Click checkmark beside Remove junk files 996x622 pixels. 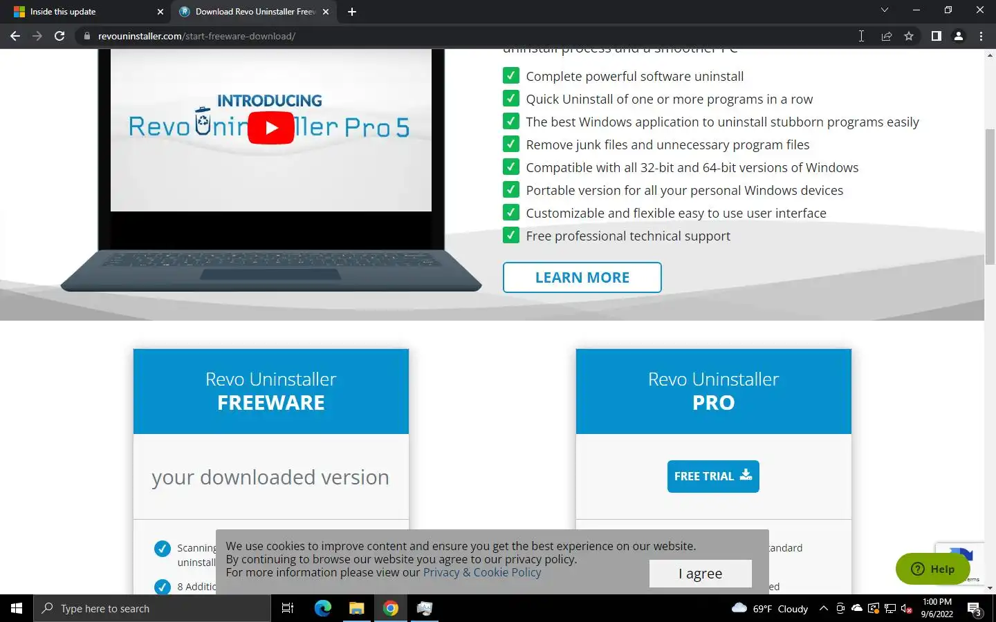510,144
